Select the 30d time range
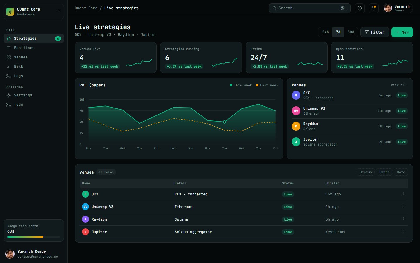 coord(351,32)
